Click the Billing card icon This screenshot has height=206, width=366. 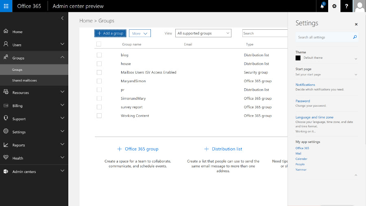6,105
